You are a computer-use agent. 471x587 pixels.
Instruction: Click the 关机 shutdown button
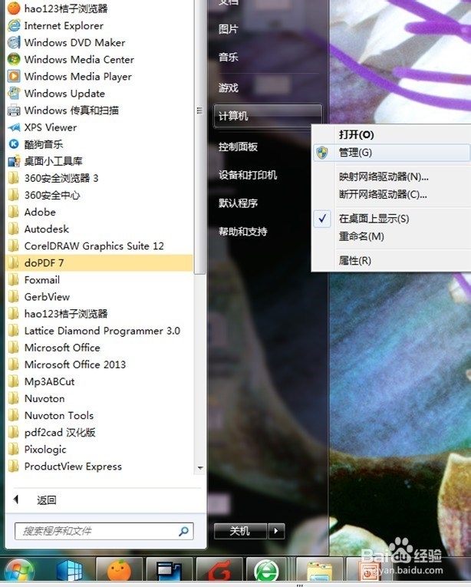[x=240, y=531]
